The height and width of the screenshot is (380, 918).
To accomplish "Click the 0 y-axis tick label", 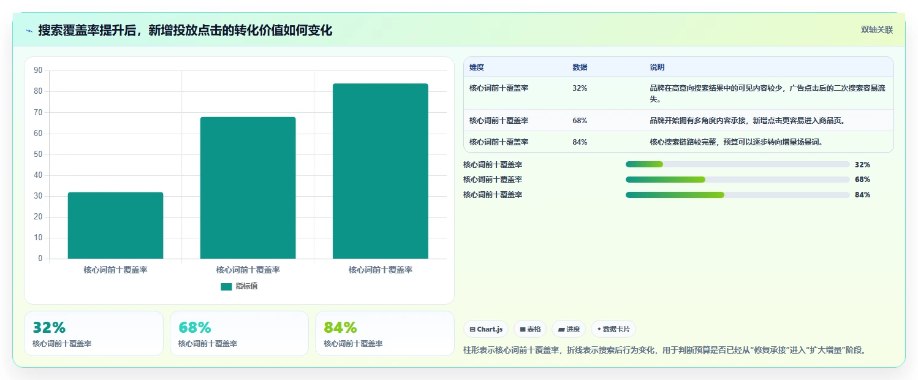I will pos(40,259).
